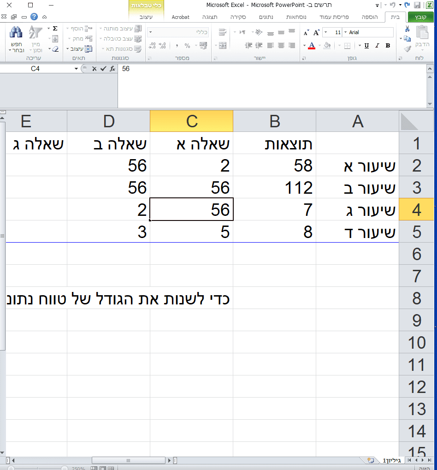Open the File tab (קובץ)
The height and width of the screenshot is (470, 437).
420,17
